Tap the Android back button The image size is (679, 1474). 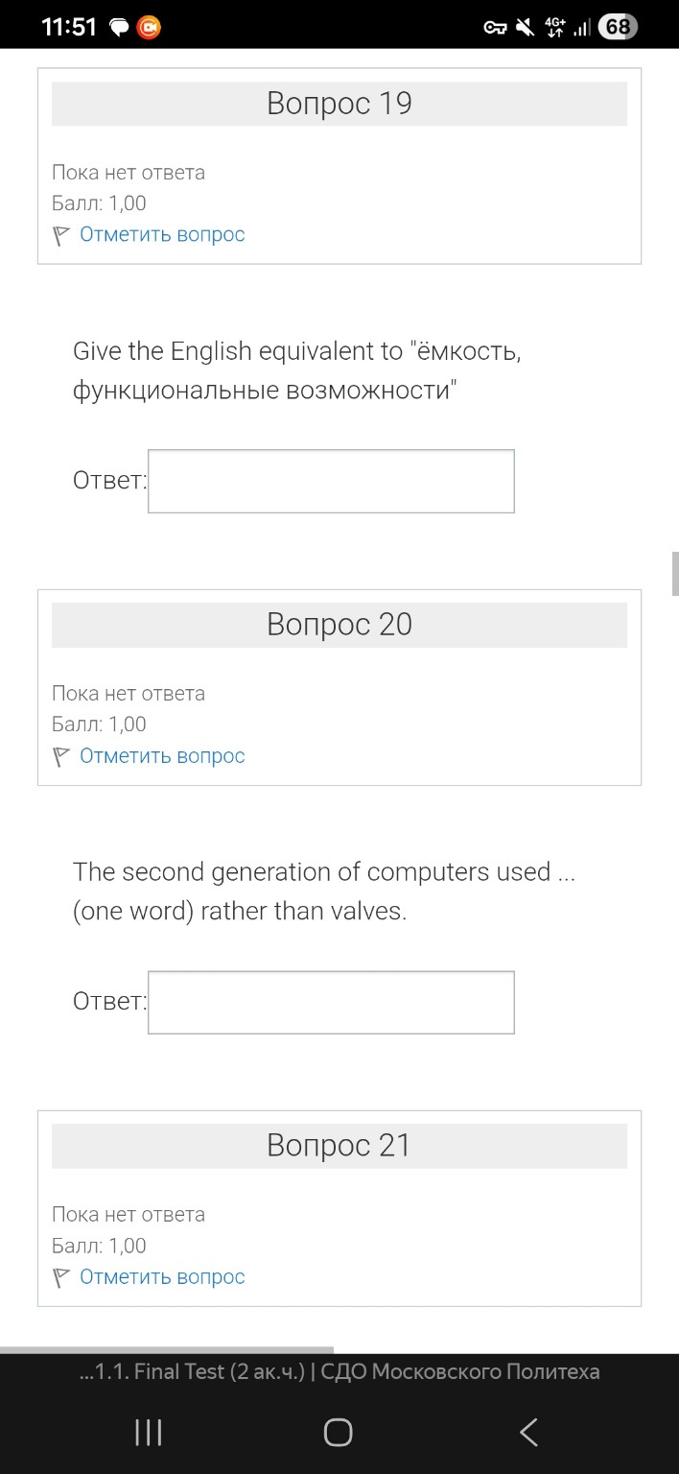click(528, 1433)
